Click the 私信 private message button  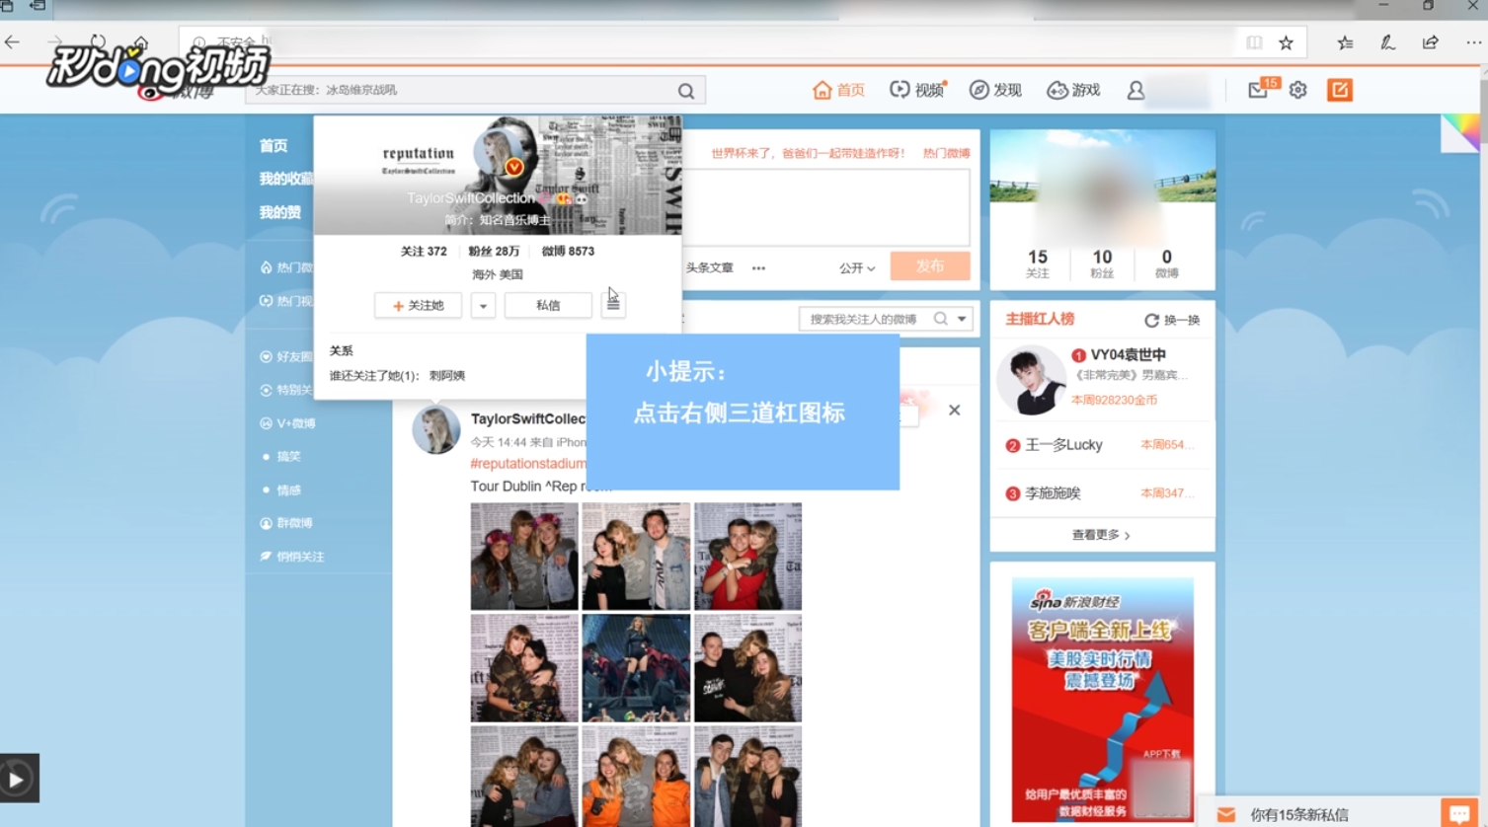(548, 306)
